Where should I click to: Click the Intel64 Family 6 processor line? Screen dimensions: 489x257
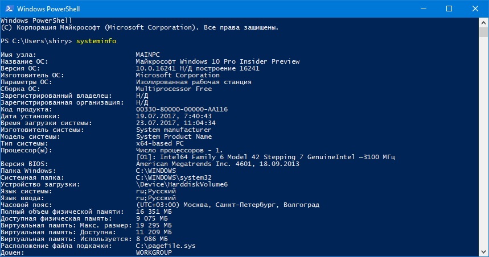(265, 157)
